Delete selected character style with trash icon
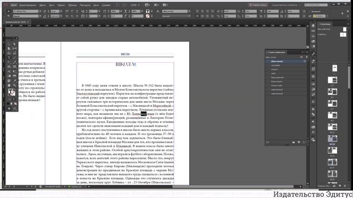 point(304,142)
